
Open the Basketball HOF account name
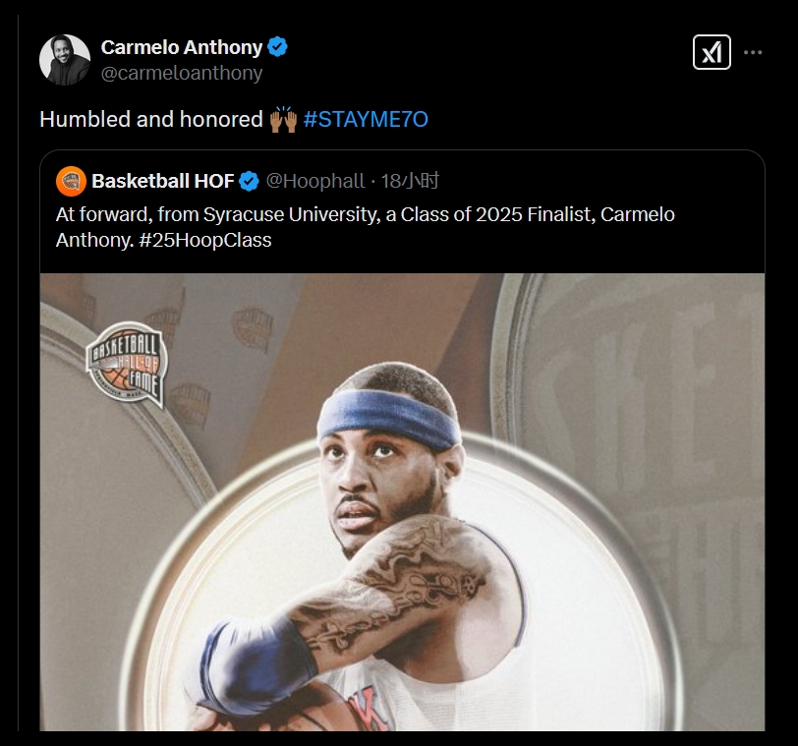coord(163,181)
